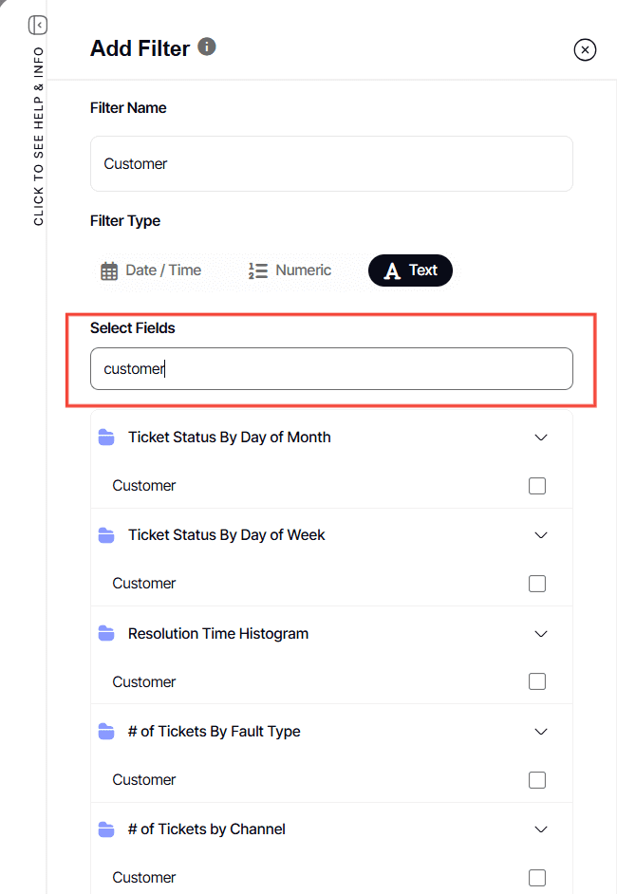This screenshot has width=617, height=894.
Task: Click the Filter Name input containing Customer
Action: tap(331, 163)
